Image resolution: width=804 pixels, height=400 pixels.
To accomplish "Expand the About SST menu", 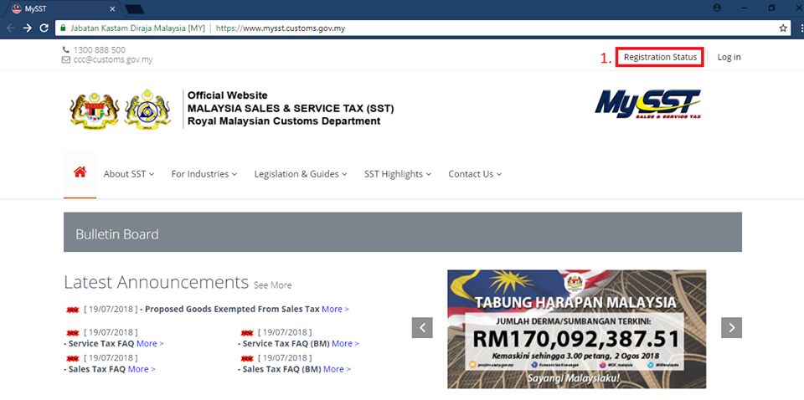I will [129, 174].
